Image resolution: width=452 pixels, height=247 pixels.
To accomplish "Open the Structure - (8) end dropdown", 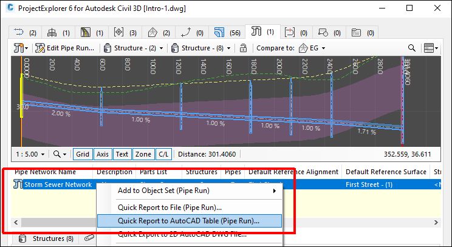I will (x=201, y=48).
